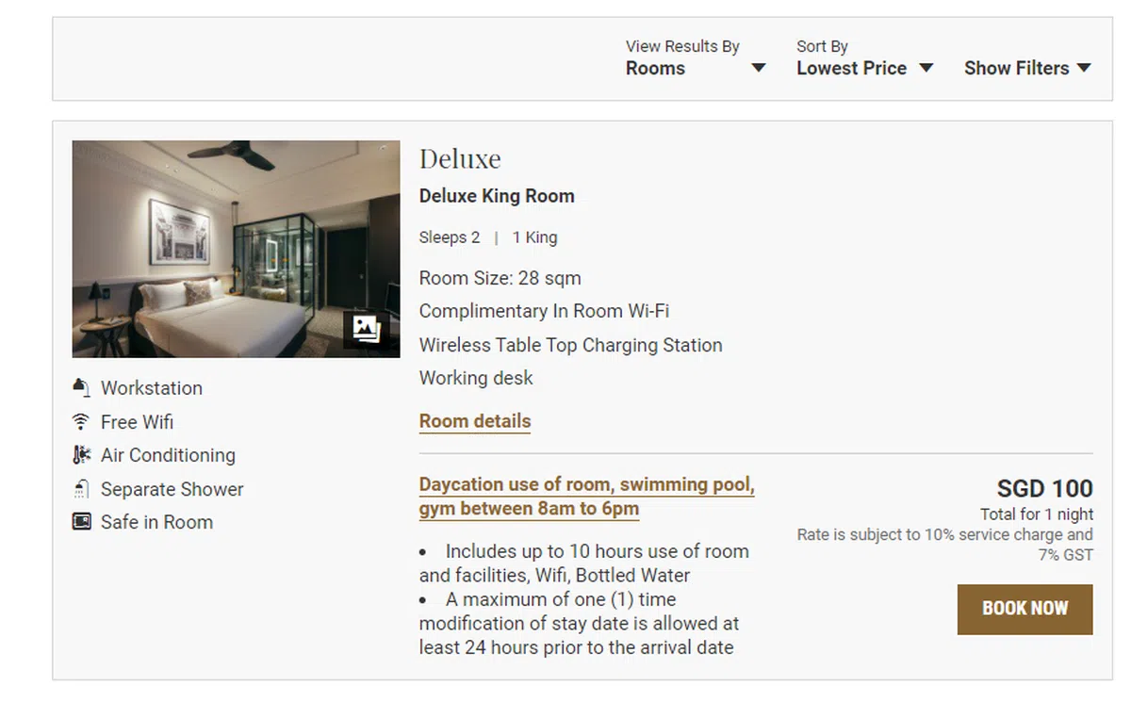
Task: Click the Separate Shower icon
Action: (x=82, y=489)
